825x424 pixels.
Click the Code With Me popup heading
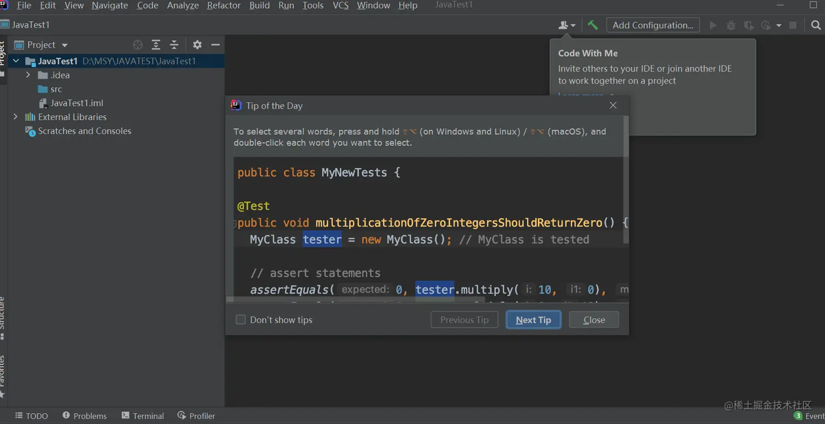[x=588, y=53]
